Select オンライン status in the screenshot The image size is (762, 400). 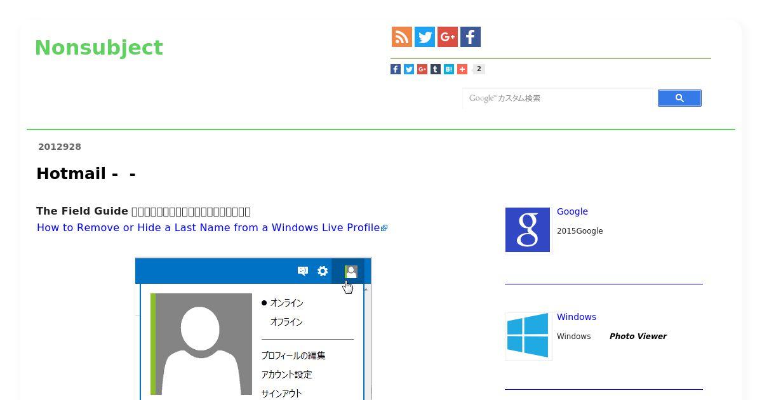[286, 303]
